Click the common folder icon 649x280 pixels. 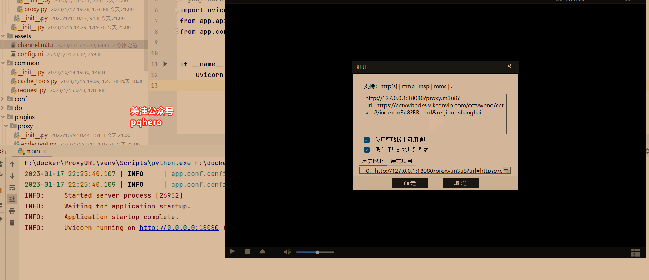coord(10,63)
